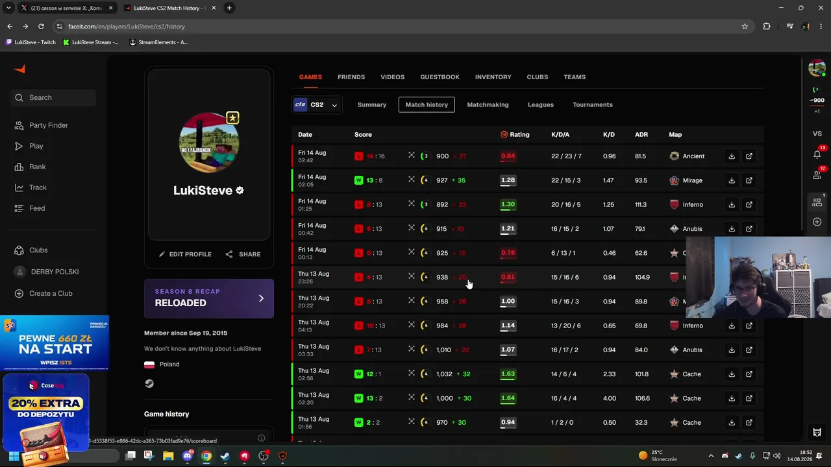Viewport: 831px width, 467px height.
Task: Open the StreamElements bookmark
Action: (x=159, y=42)
